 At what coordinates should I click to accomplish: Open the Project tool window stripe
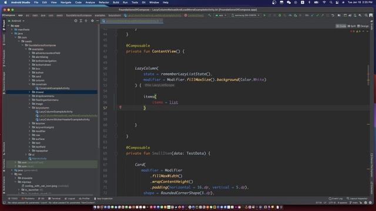point(4,25)
